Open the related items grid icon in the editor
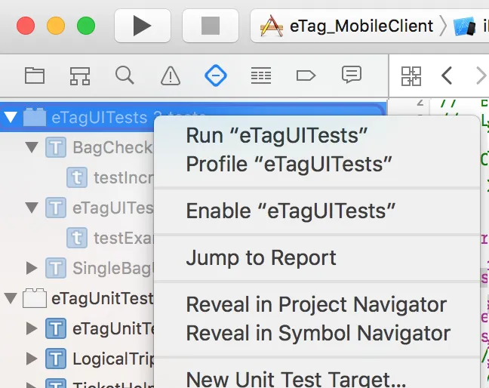Screen dimensions: 489x388 tap(411, 75)
